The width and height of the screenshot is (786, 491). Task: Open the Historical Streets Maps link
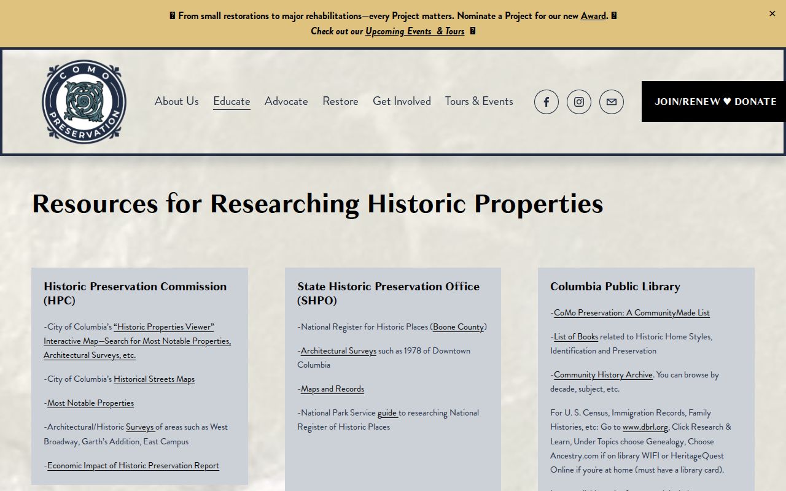[x=154, y=379]
